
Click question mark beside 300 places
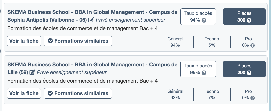click(249, 20)
